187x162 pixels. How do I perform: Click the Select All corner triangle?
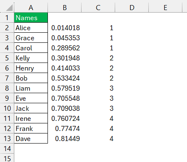pyautogui.click(x=9, y=8)
